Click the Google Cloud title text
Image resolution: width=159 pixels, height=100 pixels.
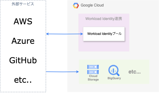[92, 5]
